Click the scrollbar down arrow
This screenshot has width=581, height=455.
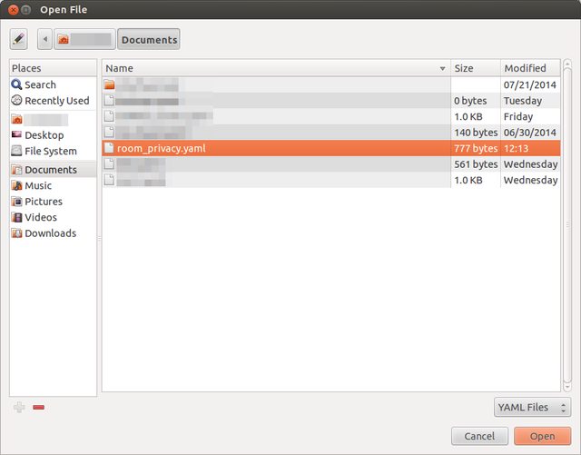click(566, 387)
